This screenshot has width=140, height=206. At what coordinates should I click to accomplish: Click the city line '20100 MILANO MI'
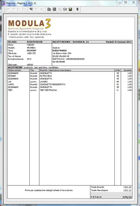61,56
